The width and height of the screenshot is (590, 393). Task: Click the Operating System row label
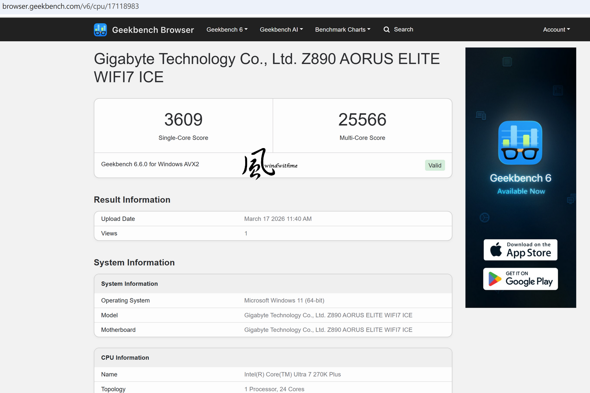click(x=126, y=301)
